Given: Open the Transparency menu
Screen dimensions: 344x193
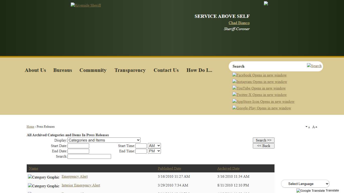Looking at the screenshot, I should (x=130, y=70).
